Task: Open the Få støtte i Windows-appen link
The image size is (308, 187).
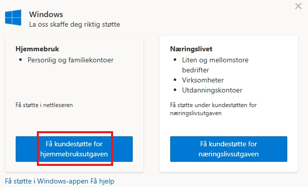Action: (x=46, y=181)
